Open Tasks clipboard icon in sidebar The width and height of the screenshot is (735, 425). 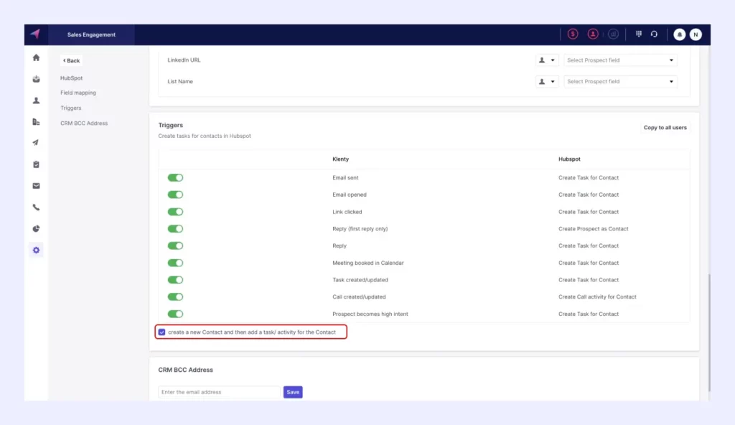36,164
